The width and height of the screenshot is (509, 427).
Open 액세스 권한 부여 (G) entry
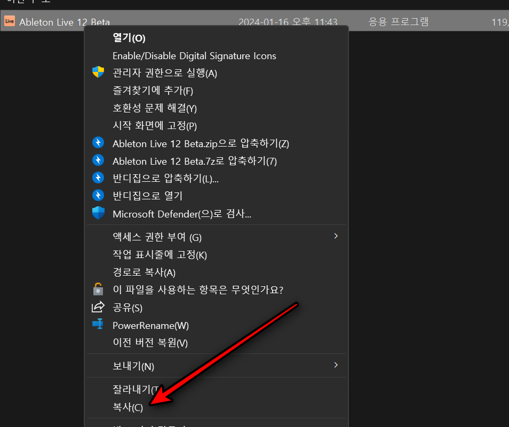[216, 237]
